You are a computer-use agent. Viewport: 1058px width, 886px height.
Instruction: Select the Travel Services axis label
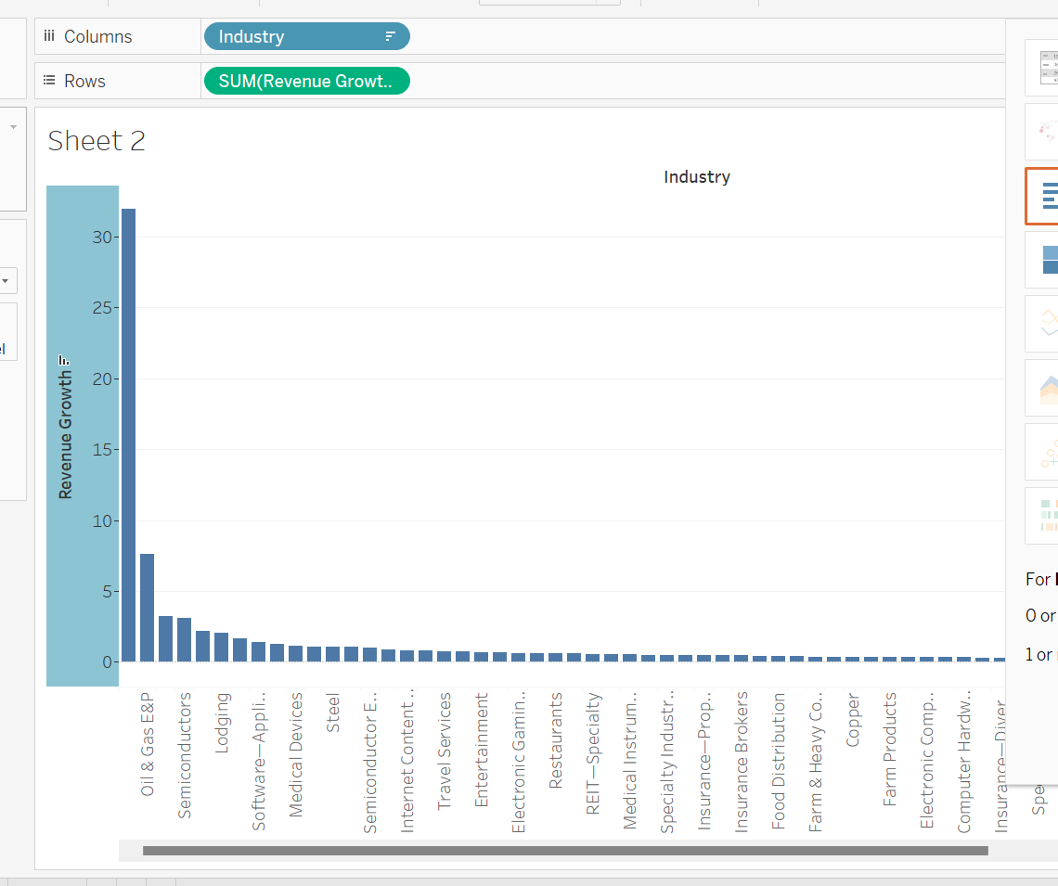(445, 750)
